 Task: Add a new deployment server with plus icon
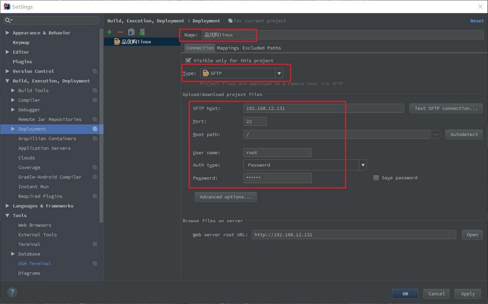[109, 32]
